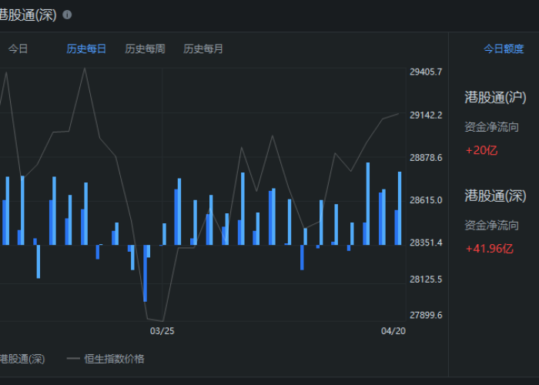
Task: Click the +41.96亿 net inflow value
Action: click(x=490, y=249)
